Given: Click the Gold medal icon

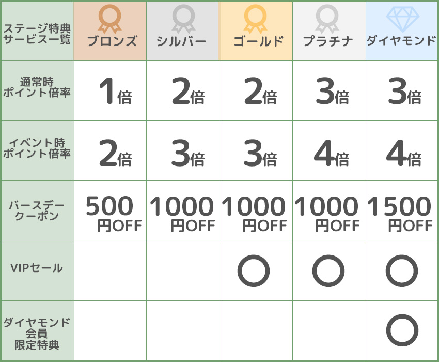Looking at the screenshot, I should [256, 19].
